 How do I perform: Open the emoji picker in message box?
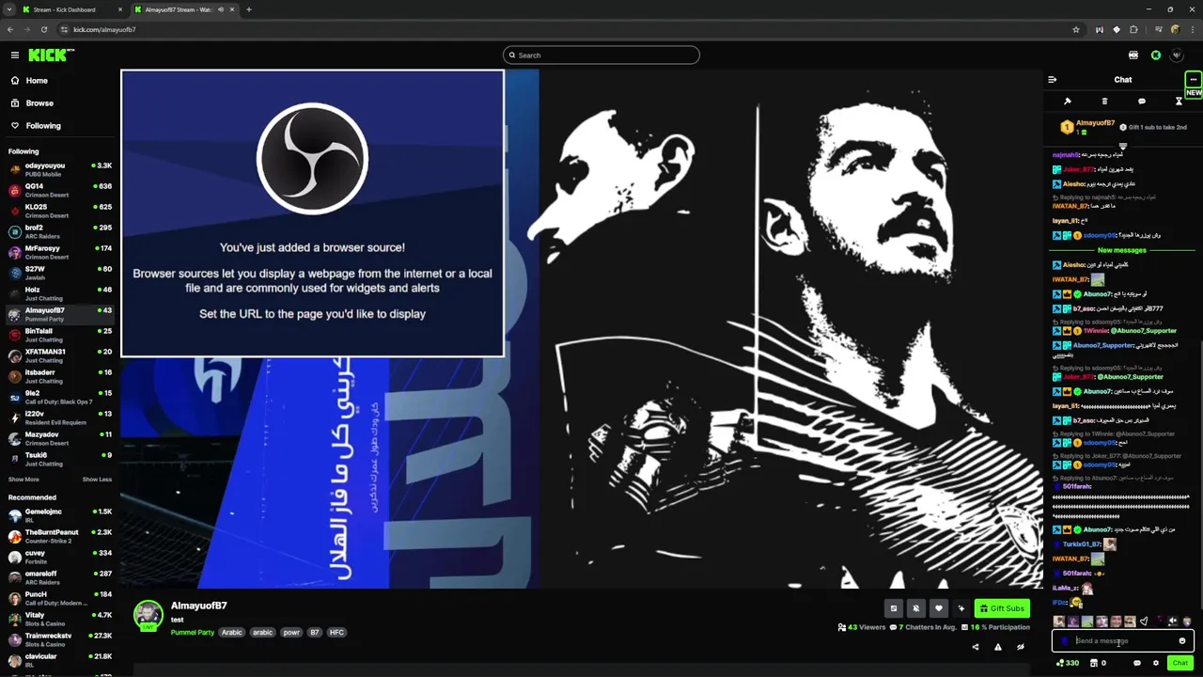(x=1182, y=641)
